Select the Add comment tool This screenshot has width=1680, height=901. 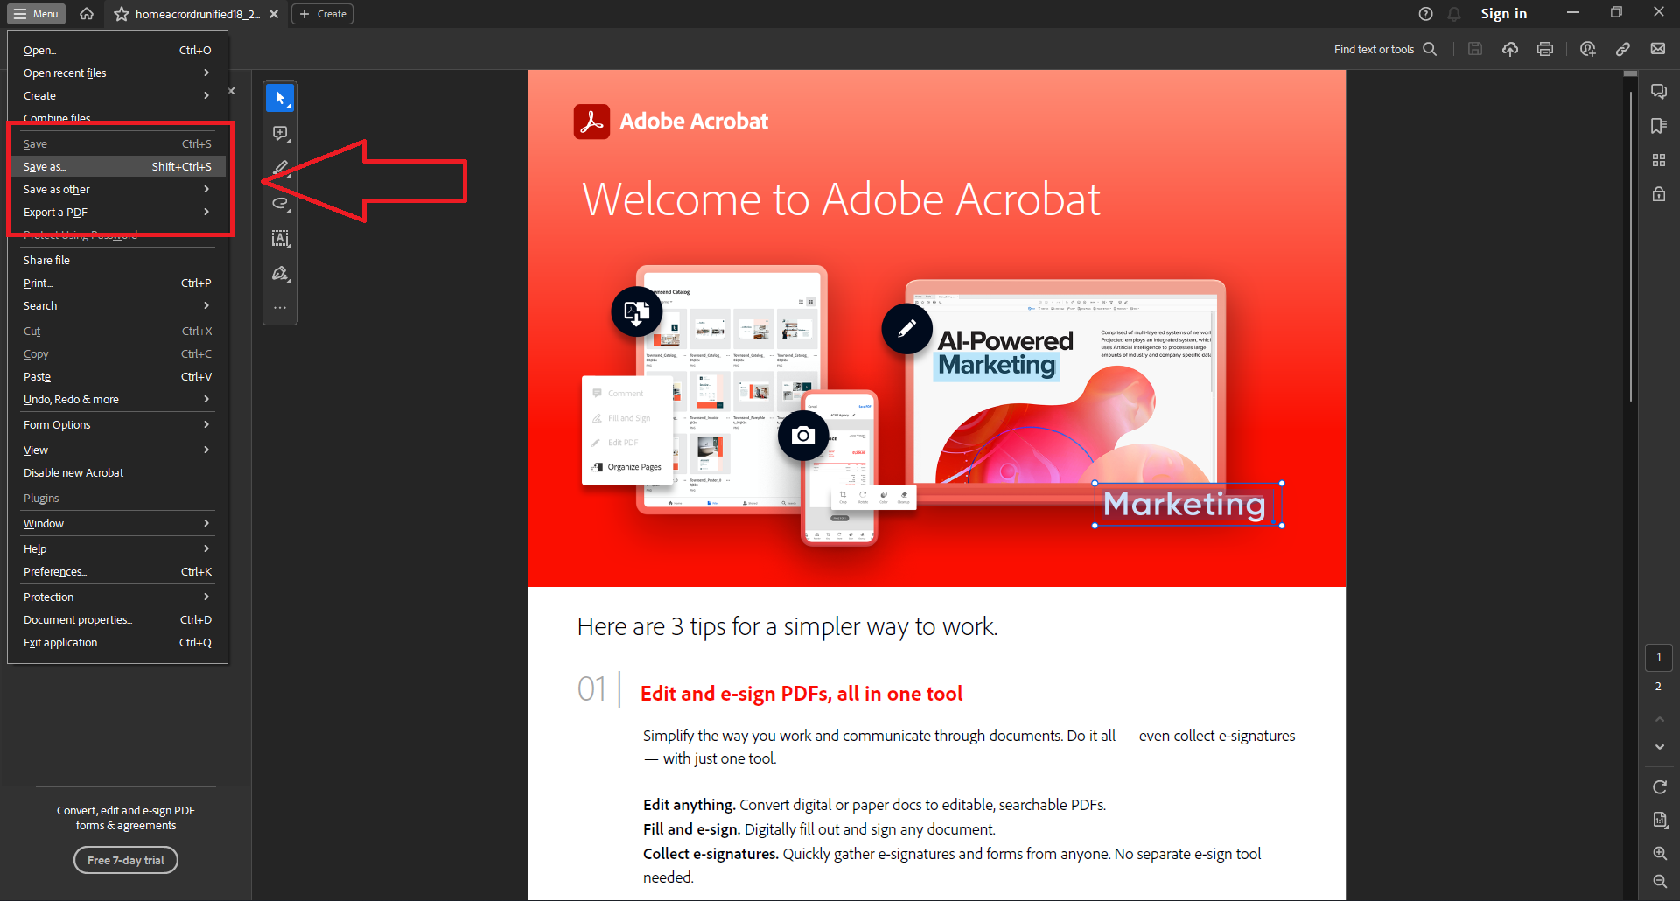280,133
